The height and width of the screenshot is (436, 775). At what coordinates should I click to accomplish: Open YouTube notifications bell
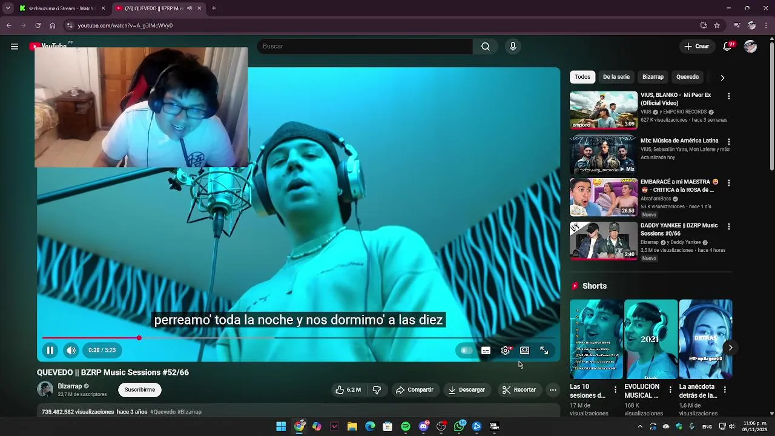(x=728, y=46)
